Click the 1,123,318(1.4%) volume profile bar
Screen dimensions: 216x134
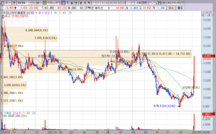[x=4, y=101]
